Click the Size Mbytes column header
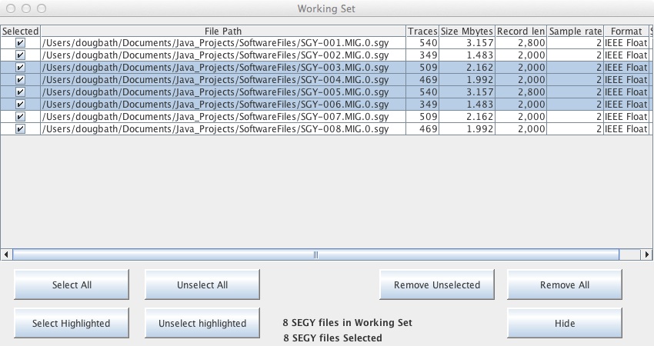Screen dimensions: 654x346 click(x=467, y=31)
